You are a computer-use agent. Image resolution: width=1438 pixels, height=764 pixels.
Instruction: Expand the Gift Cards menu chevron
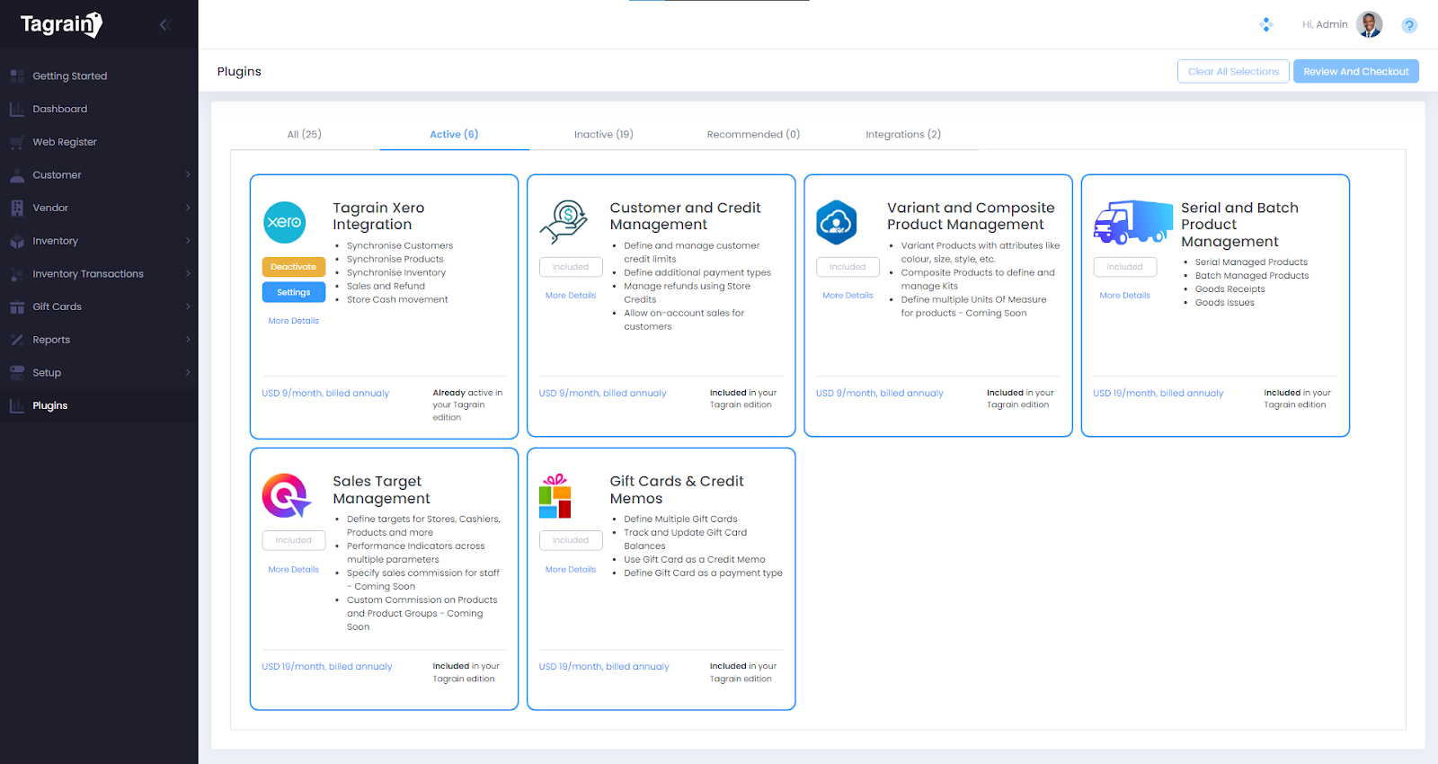188,306
